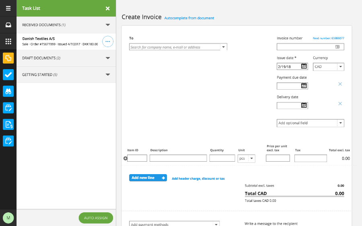
Task: Open Payment due date calendar picker
Action: pyautogui.click(x=304, y=86)
